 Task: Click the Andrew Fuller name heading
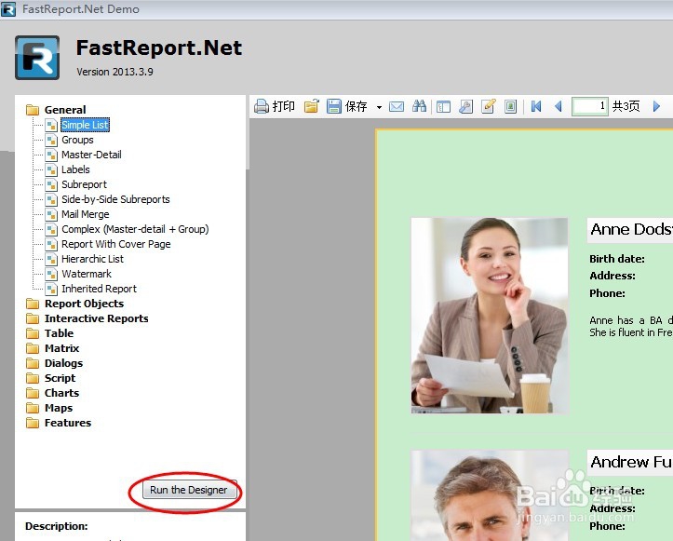tap(631, 462)
